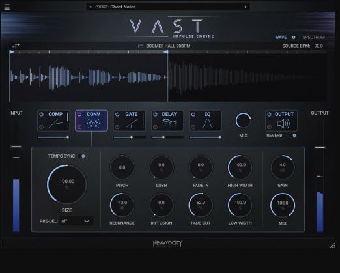Click the GATE amount slider handle
This screenshot has height=273, width=340.
pyautogui.click(x=132, y=137)
